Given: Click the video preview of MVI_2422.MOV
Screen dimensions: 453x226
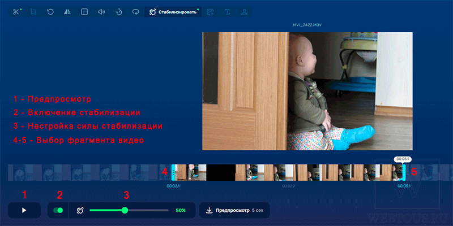Looking at the screenshot, I should click(x=307, y=91).
